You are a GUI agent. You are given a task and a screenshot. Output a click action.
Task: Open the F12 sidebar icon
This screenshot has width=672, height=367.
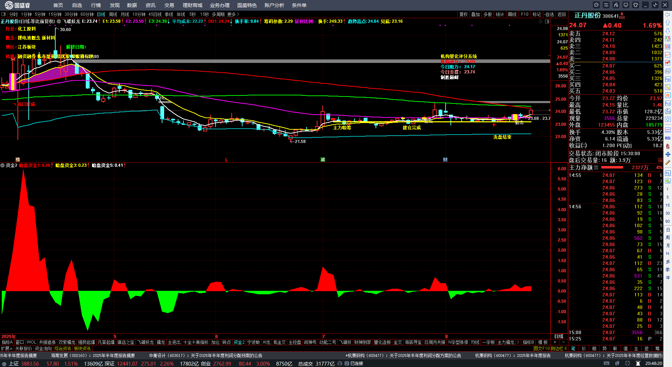coord(668,103)
